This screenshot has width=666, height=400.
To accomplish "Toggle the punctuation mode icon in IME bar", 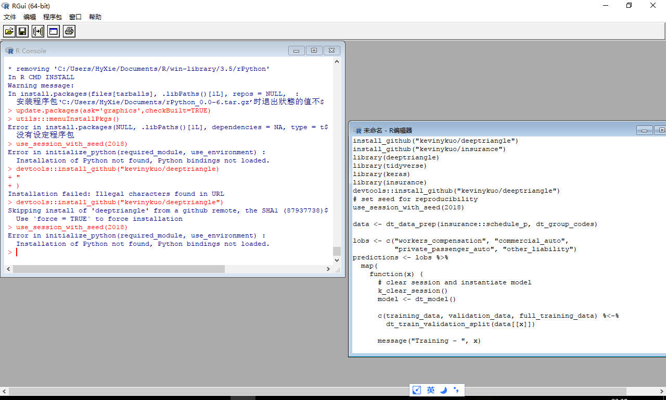I will (x=456, y=390).
